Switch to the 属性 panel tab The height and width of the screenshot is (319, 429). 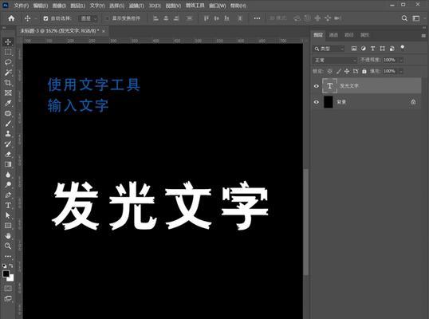coord(364,35)
